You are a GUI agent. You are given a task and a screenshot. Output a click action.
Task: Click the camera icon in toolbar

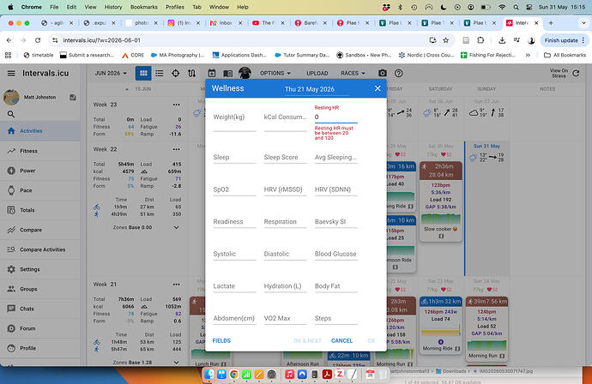(x=383, y=73)
